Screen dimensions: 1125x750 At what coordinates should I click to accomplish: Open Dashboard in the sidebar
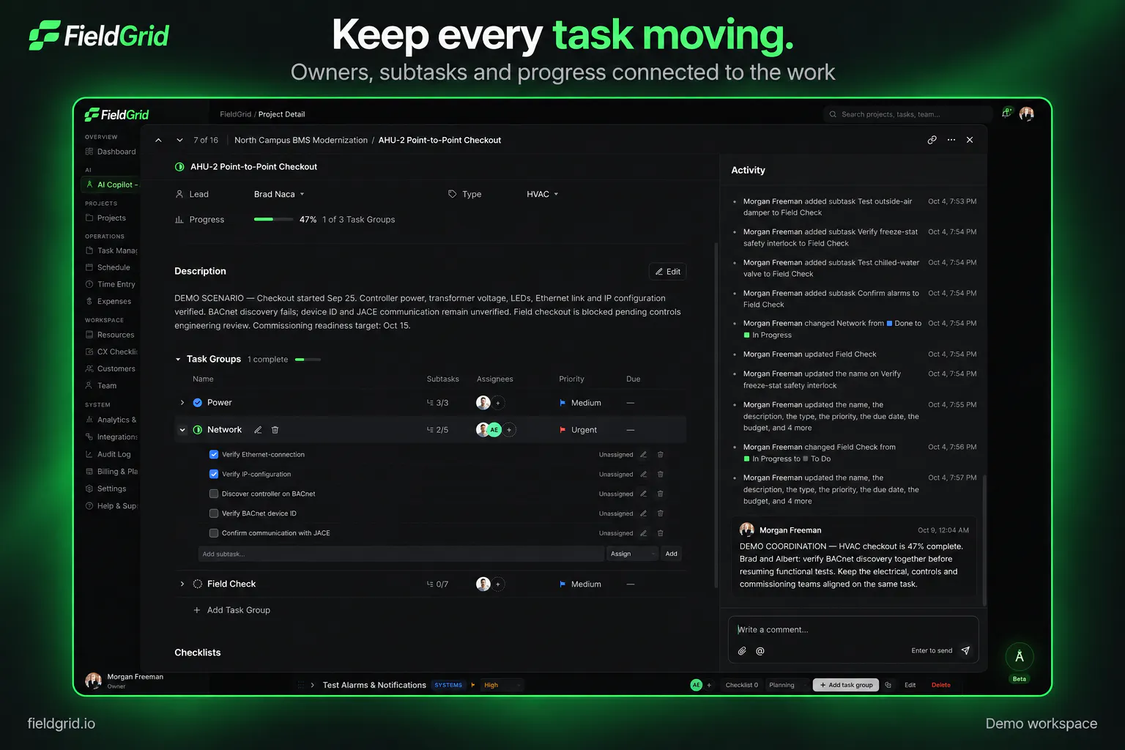[111, 152]
